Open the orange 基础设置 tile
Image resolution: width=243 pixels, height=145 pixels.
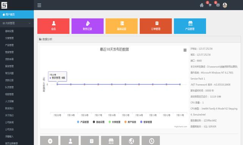tap(121, 26)
